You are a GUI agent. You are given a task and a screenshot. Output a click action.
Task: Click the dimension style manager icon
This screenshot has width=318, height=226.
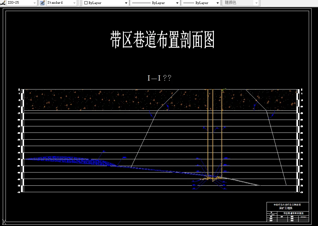(3, 3)
